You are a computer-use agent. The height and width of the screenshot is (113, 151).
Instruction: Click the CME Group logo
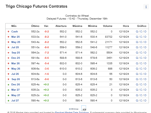point(74,109)
